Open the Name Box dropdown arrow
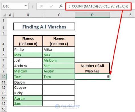 click(x=26, y=6)
